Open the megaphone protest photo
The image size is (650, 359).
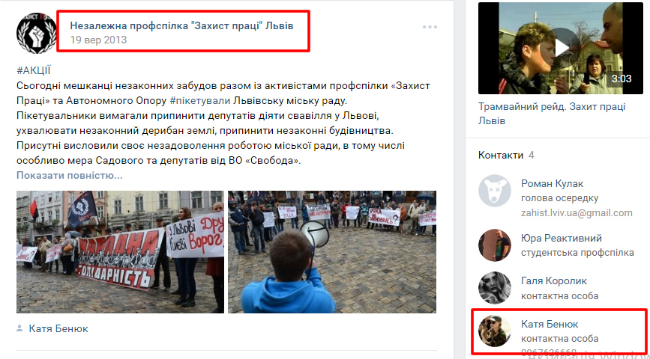(x=332, y=252)
